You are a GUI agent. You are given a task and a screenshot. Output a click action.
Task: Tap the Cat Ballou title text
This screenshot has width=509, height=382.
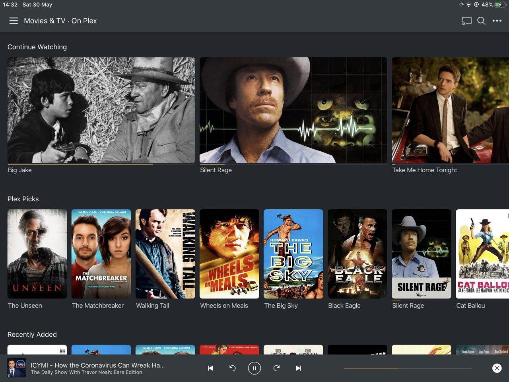(470, 306)
